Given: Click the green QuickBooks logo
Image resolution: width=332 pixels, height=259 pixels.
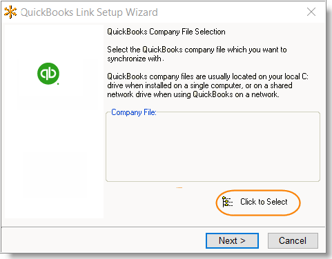Looking at the screenshot, I should (48, 74).
